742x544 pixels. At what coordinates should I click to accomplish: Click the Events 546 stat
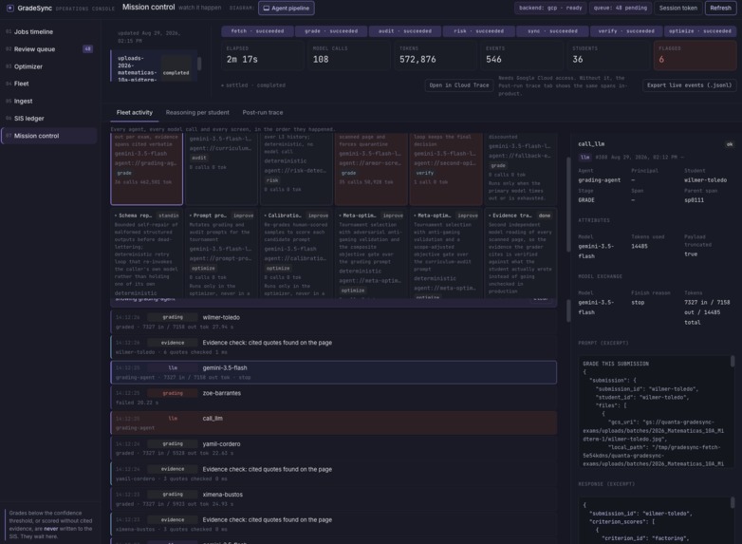tap(522, 55)
